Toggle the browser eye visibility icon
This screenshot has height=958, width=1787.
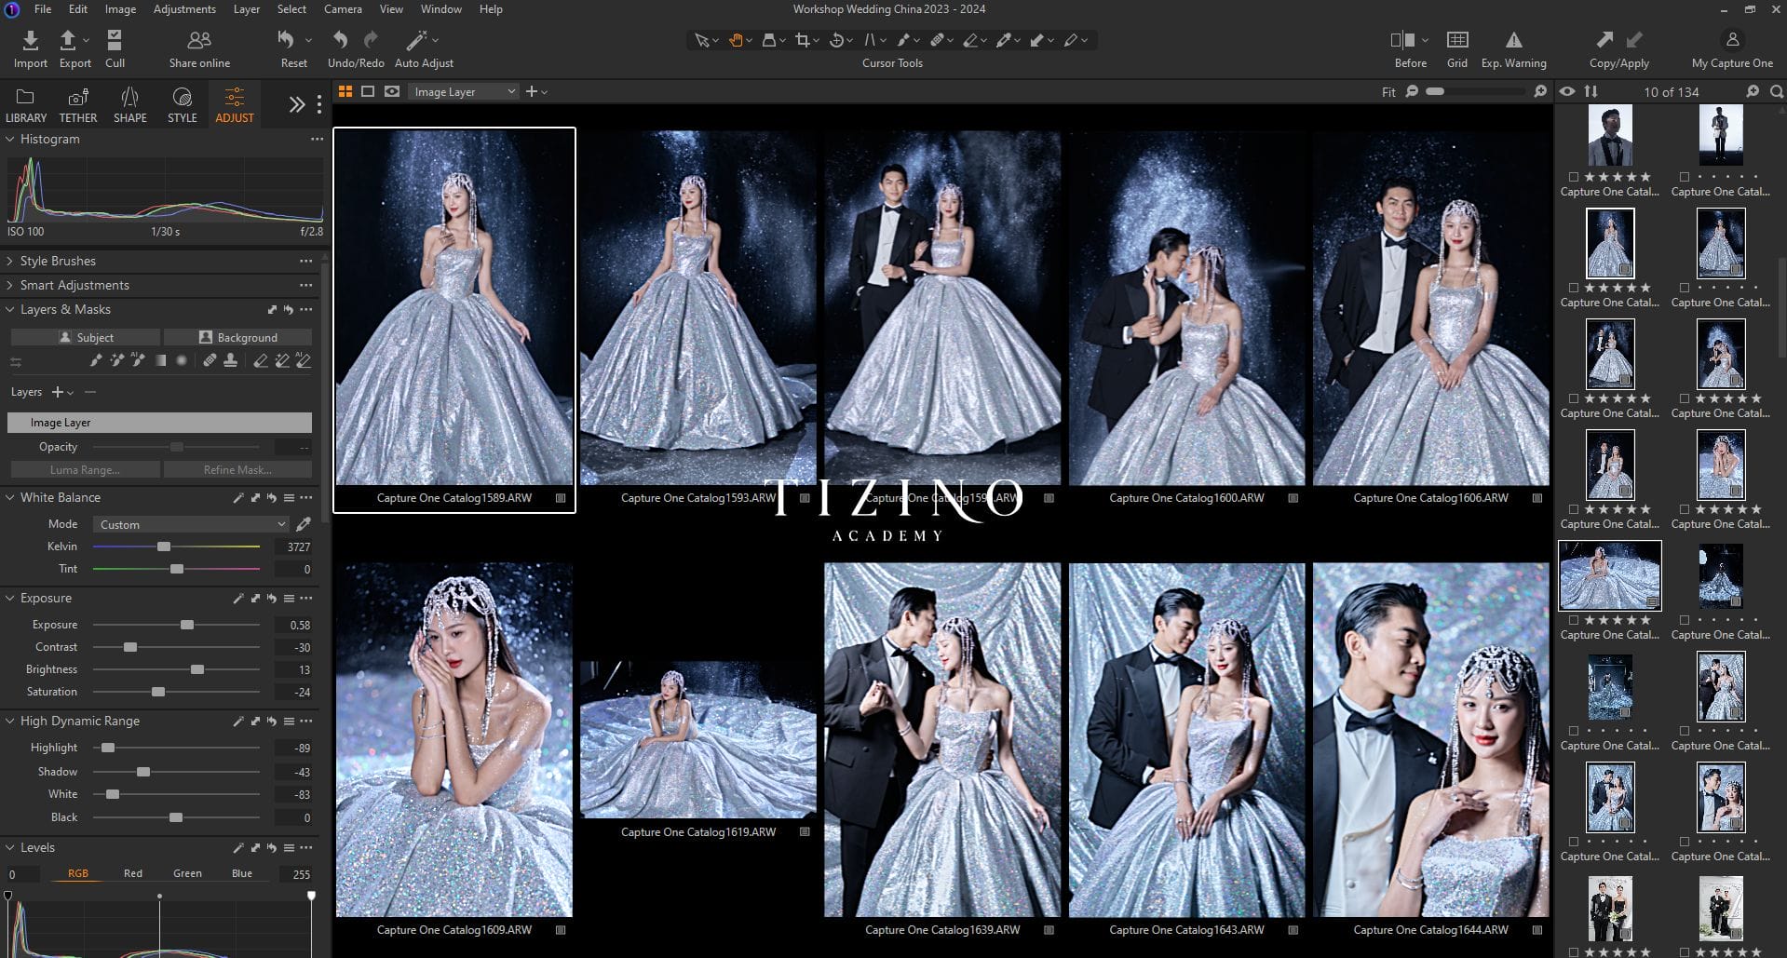click(x=1567, y=91)
